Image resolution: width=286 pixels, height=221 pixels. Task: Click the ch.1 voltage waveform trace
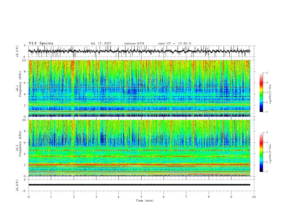[x=139, y=51]
